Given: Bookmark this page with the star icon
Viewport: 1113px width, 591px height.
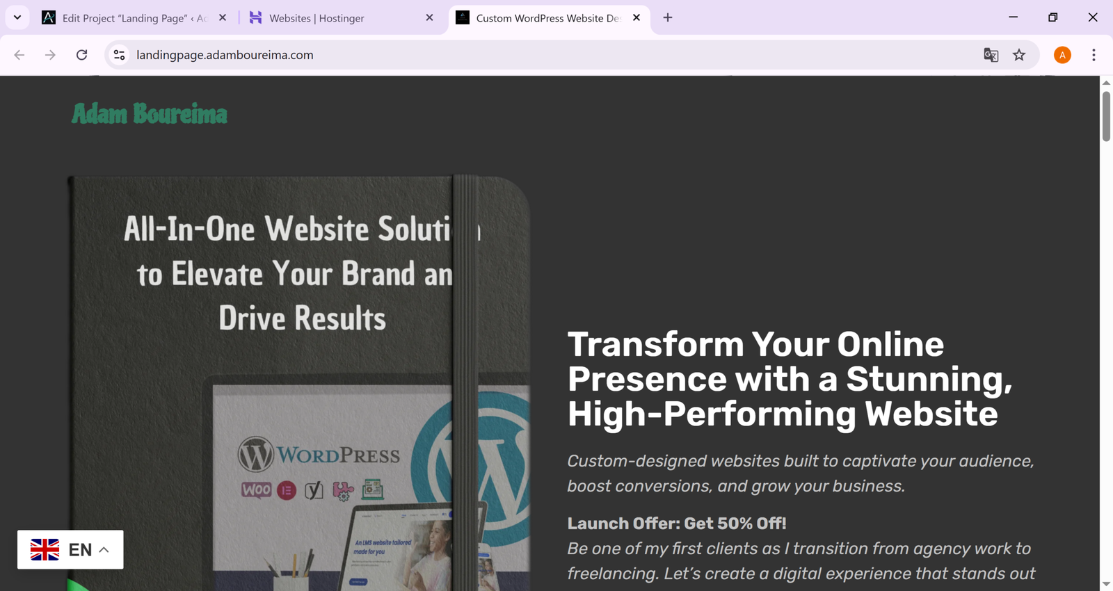Looking at the screenshot, I should tap(1019, 55).
